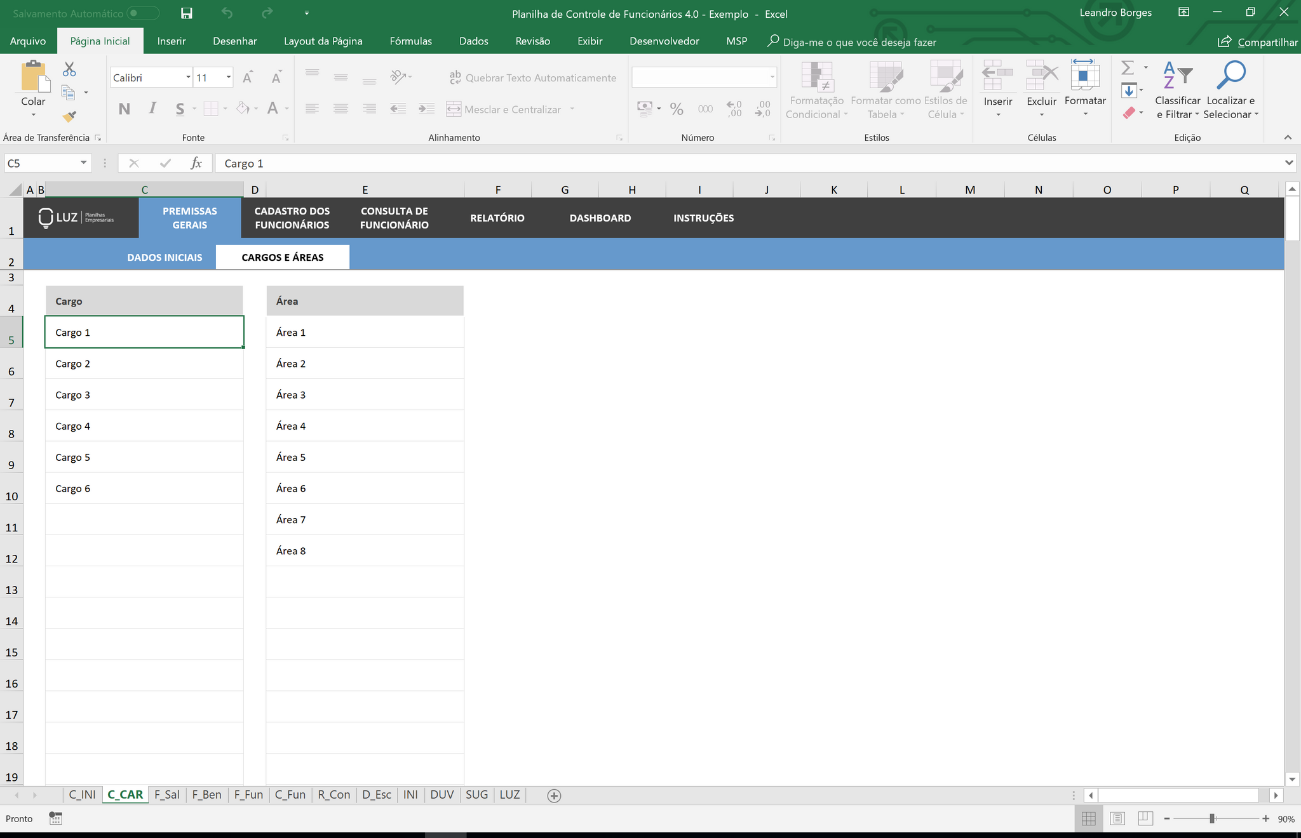Click the Percent style icon
The image size is (1301, 838).
click(677, 109)
